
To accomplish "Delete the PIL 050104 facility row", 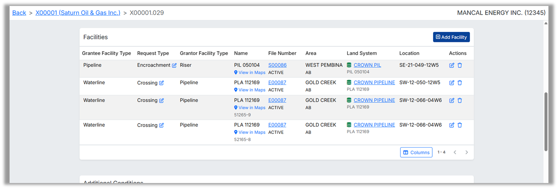I will (460, 65).
